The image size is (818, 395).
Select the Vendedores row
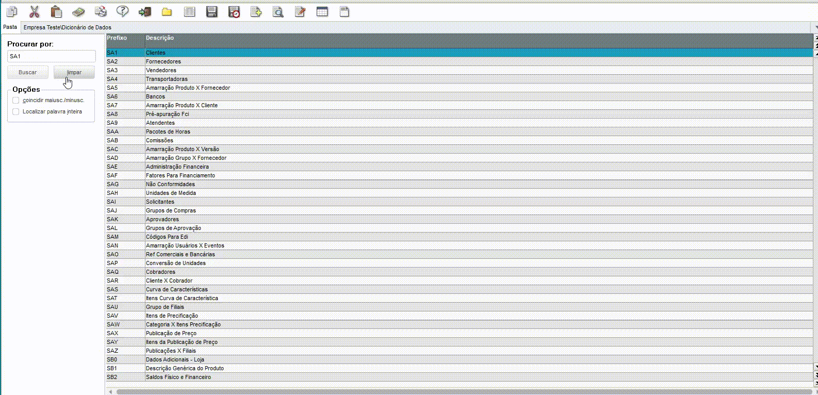(x=460, y=70)
